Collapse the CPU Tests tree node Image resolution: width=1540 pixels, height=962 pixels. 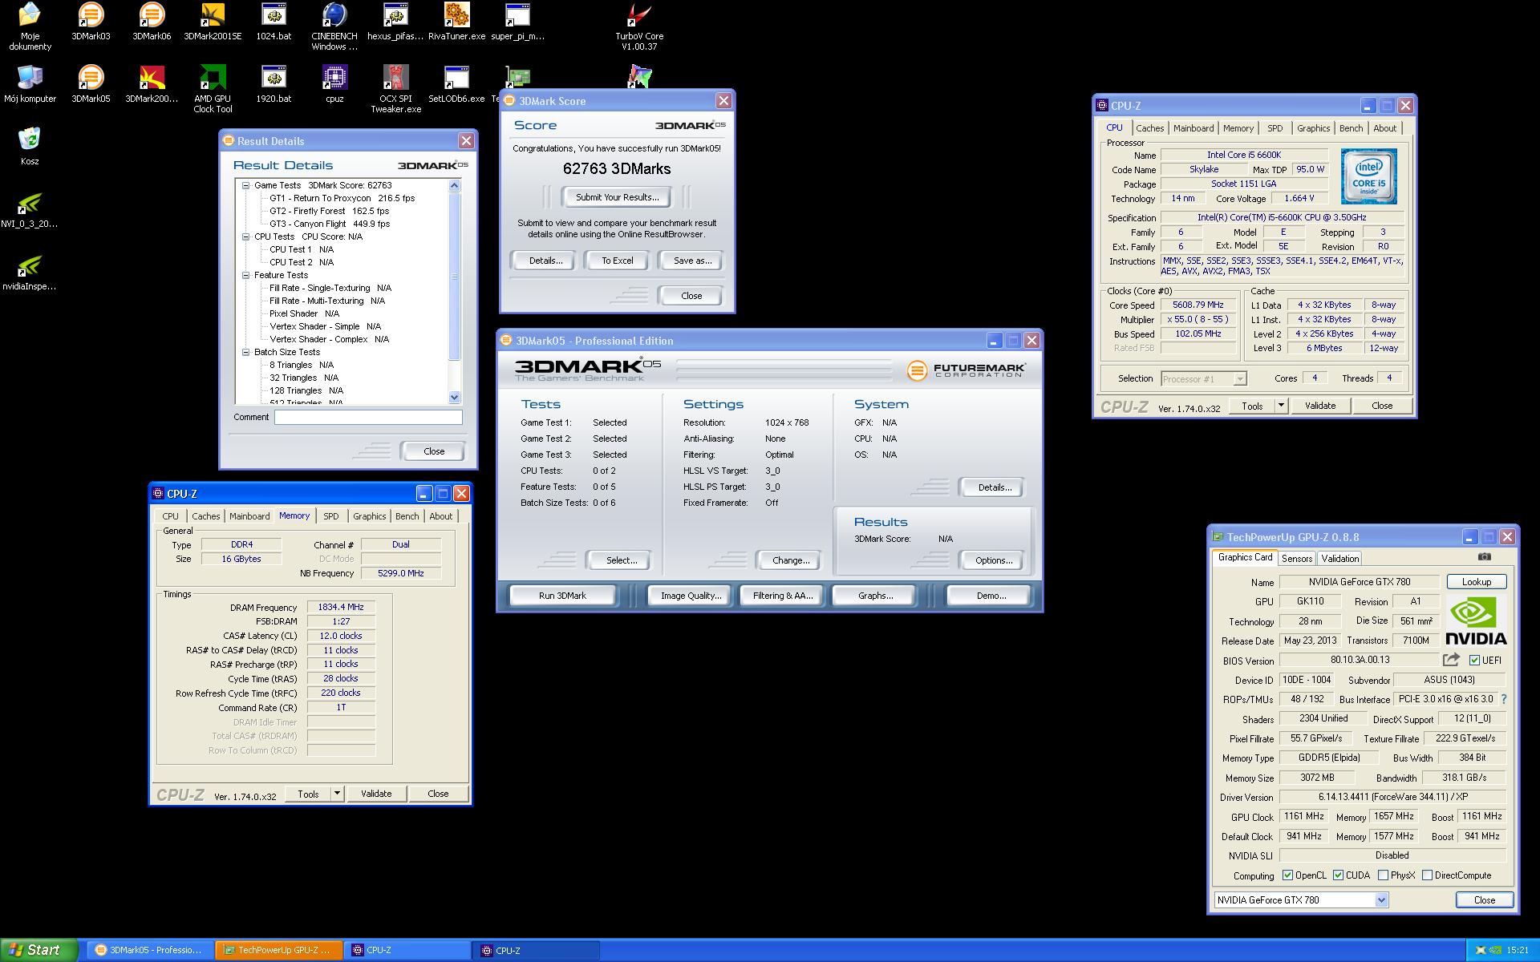246,236
